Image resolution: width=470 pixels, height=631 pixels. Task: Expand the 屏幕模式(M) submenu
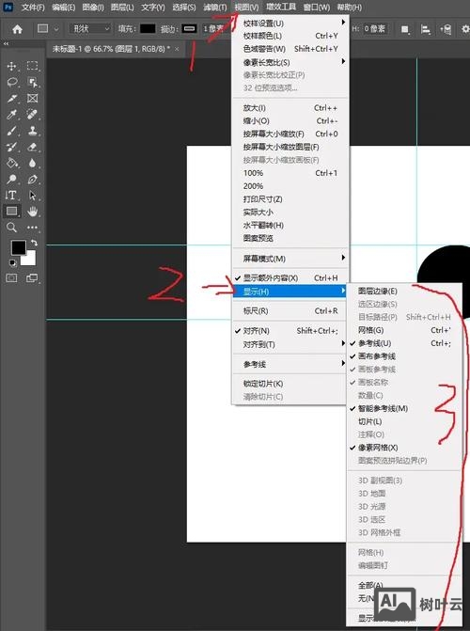point(290,259)
